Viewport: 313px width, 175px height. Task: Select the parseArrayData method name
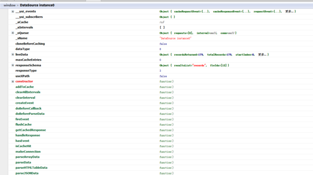(x=27, y=157)
